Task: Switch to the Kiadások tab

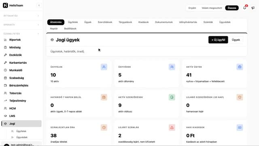Action: 143,22
